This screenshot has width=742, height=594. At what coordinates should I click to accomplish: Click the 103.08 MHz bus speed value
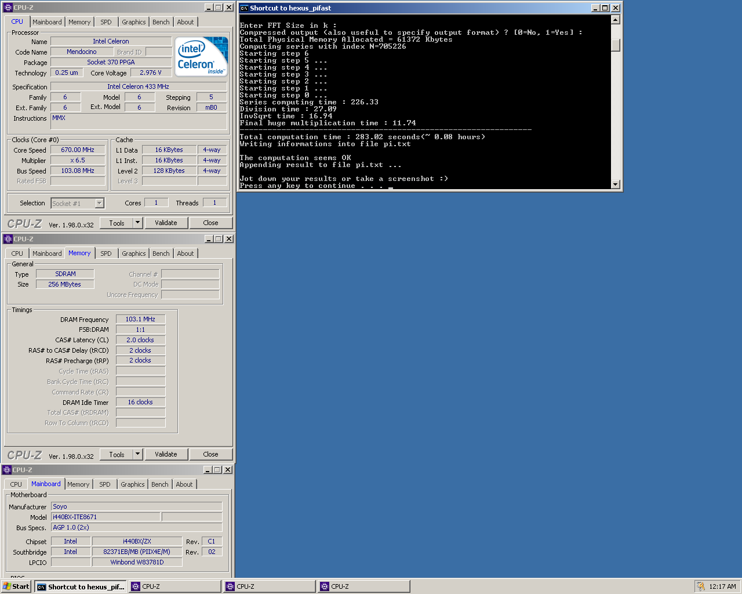[78, 171]
